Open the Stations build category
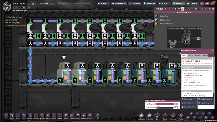The image size is (217, 122). click(x=60, y=116)
